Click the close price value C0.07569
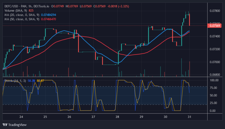225x129 pixels. point(99,6)
